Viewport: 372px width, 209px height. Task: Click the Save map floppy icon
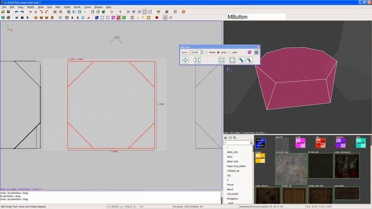[8, 12]
